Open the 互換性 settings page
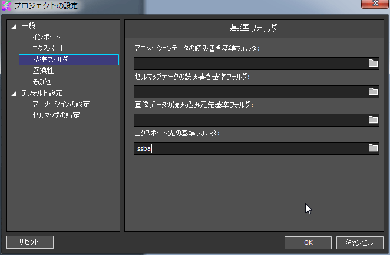390x255 pixels. (43, 71)
